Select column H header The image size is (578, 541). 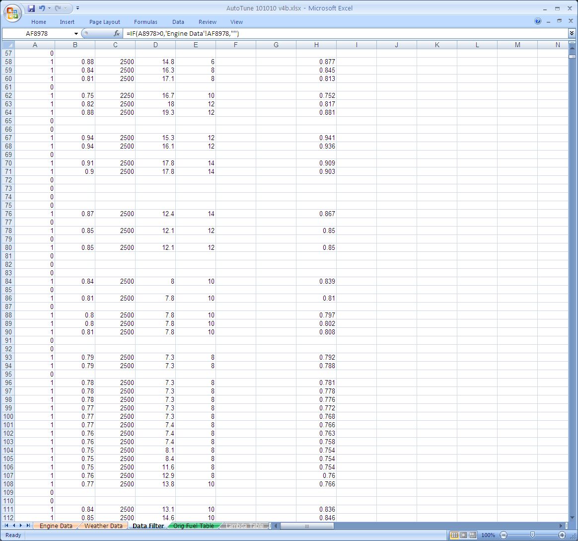click(316, 45)
